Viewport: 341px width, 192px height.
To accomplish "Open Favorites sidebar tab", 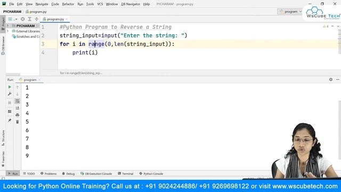I will (x=3, y=159).
